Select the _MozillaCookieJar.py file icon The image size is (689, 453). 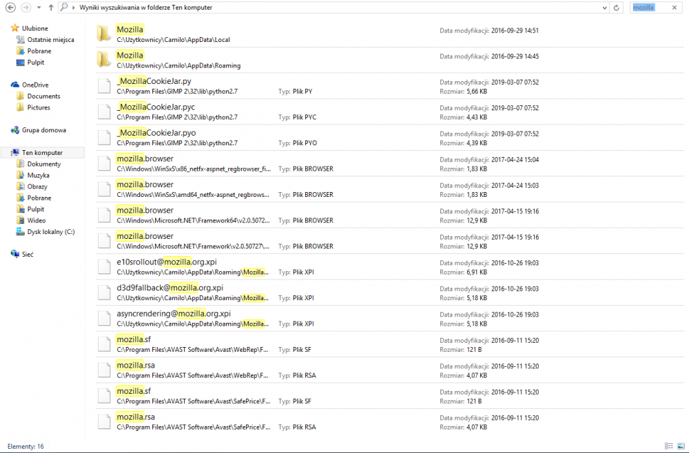[x=104, y=85]
